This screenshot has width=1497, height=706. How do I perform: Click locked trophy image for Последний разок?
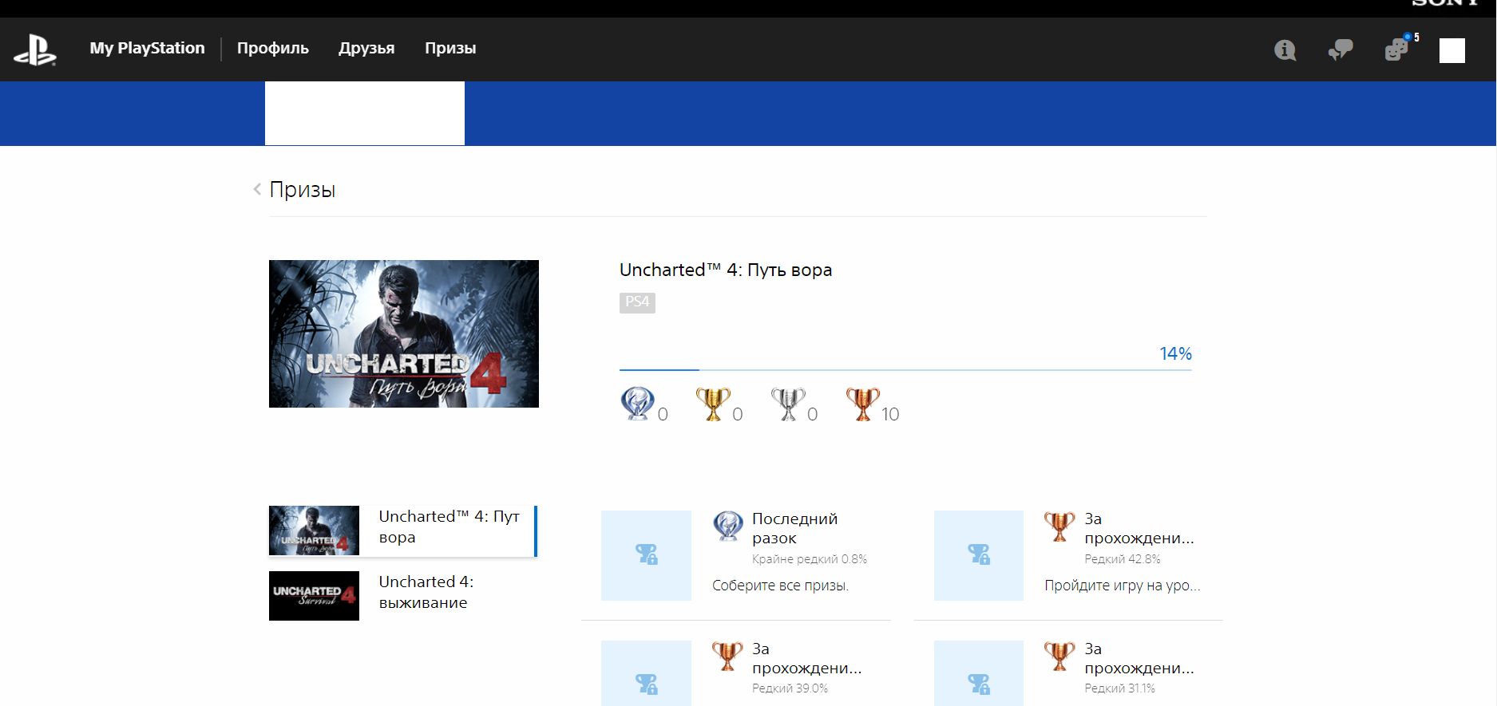646,555
